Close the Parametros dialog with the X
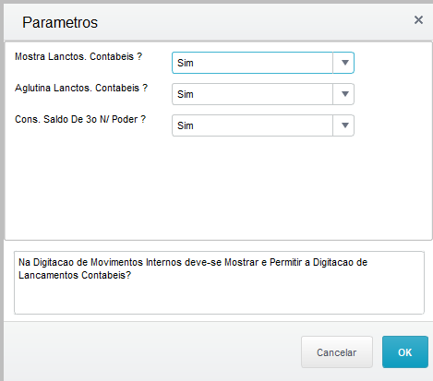 pyautogui.click(x=418, y=20)
